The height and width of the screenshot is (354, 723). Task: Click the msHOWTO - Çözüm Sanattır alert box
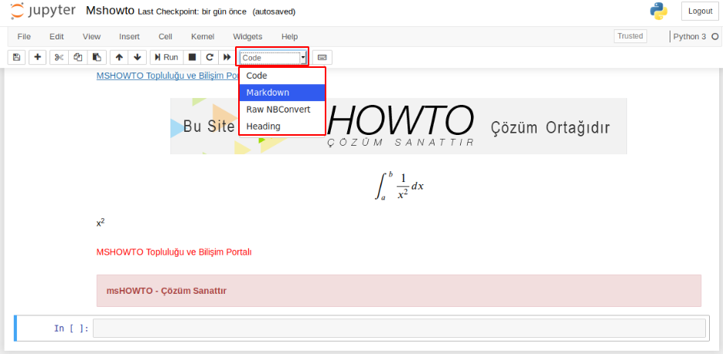tap(399, 291)
